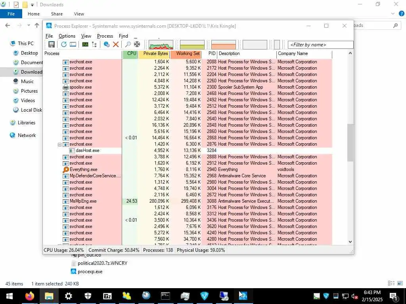Select Network in Explorer navigation pane
406x304 pixels.
click(x=27, y=135)
